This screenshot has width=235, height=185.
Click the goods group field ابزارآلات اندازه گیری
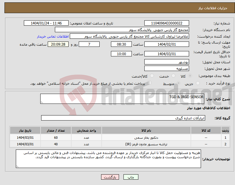[123, 118]
